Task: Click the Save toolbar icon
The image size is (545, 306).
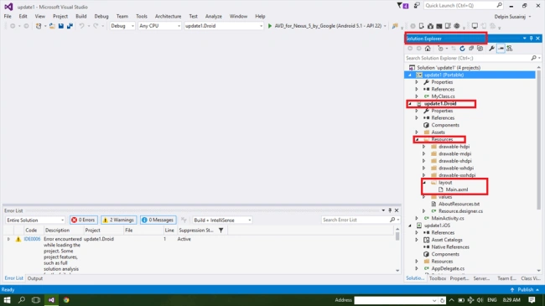Action: (61, 26)
